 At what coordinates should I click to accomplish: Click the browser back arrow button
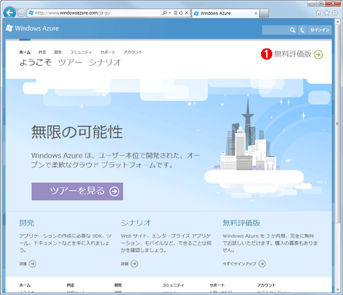point(10,13)
